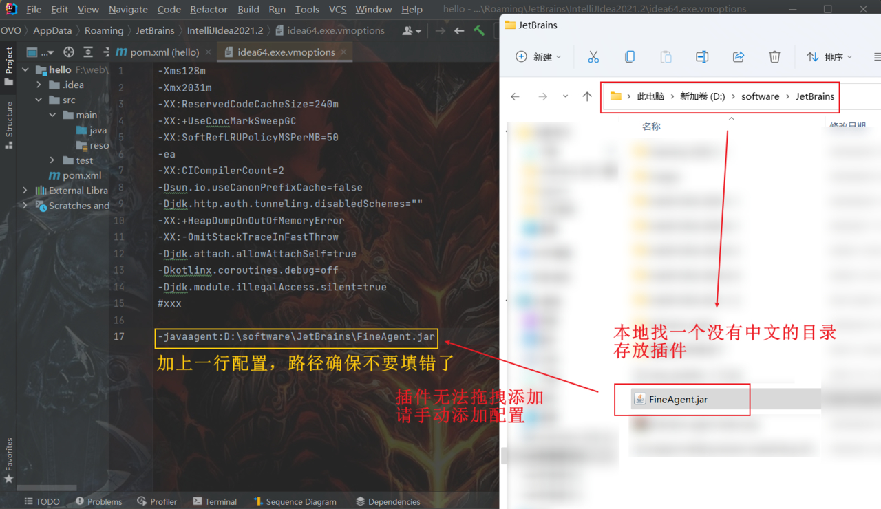Click the Share icon in Explorer toolbar
Viewport: 881px width, 509px height.
coord(739,57)
